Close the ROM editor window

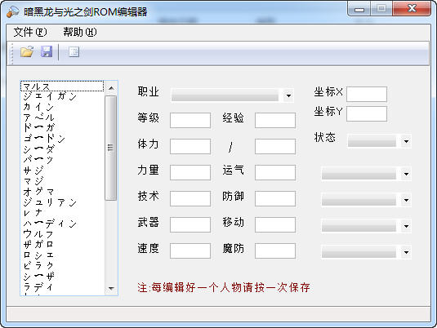pyautogui.click(x=412, y=9)
